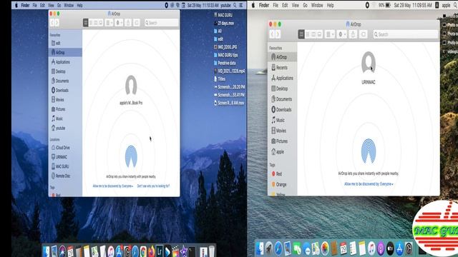458x257 pixels.
Task: Open Firefox in the left Dock
Action: pyautogui.click(x=151, y=251)
